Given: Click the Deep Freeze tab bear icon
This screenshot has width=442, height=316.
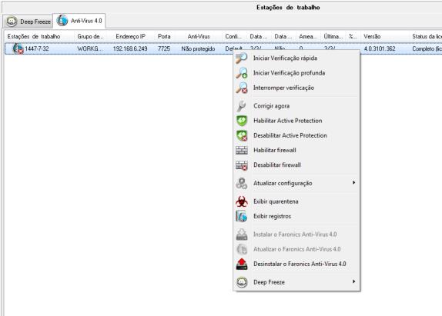Looking at the screenshot, I should tap(12, 22).
